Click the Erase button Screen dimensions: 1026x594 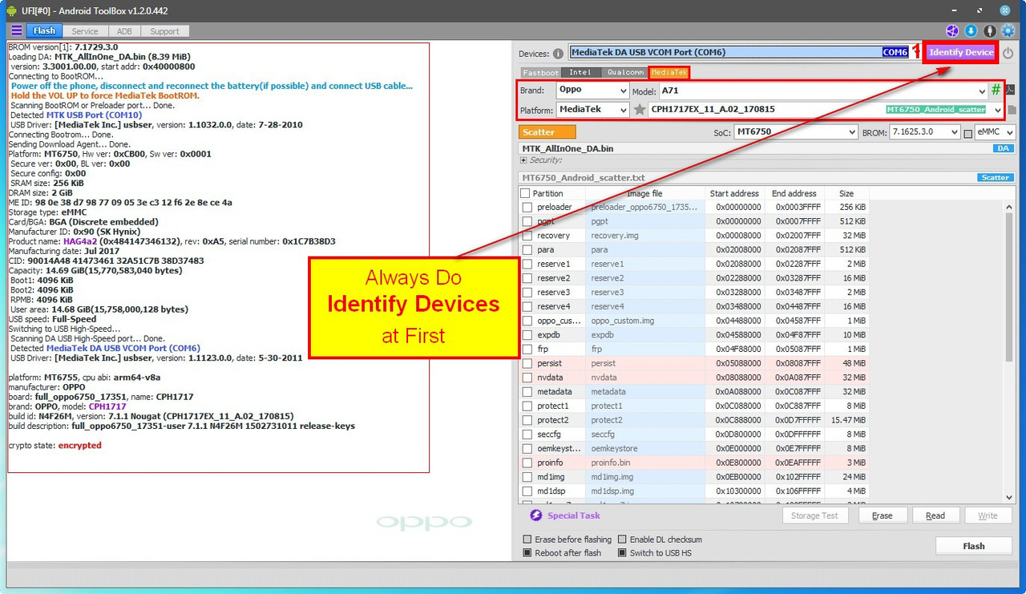pos(883,515)
